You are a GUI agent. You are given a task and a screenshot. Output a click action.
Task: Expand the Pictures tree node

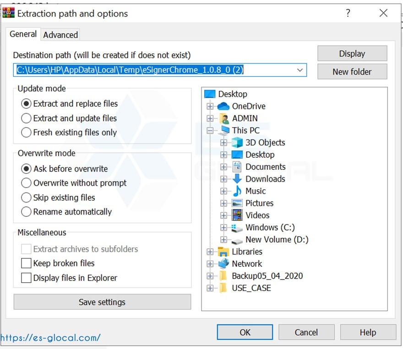point(223,203)
